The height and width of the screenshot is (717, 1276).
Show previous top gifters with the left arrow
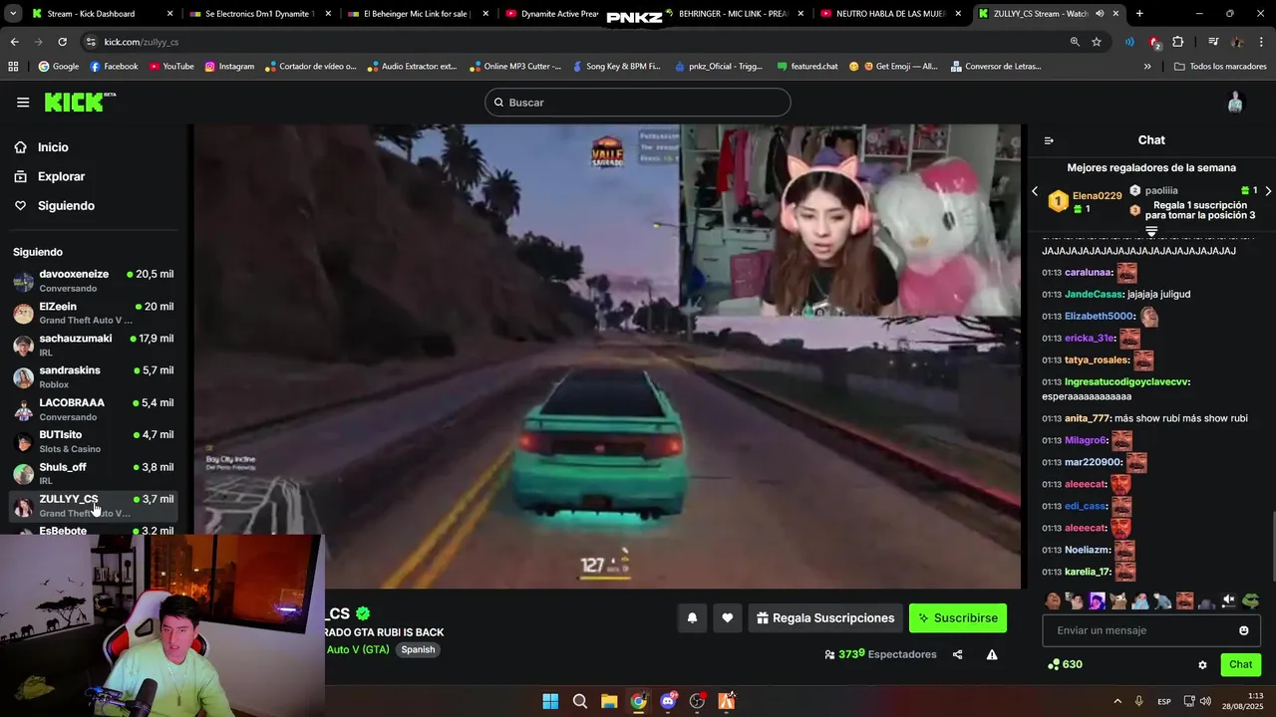tap(1035, 191)
